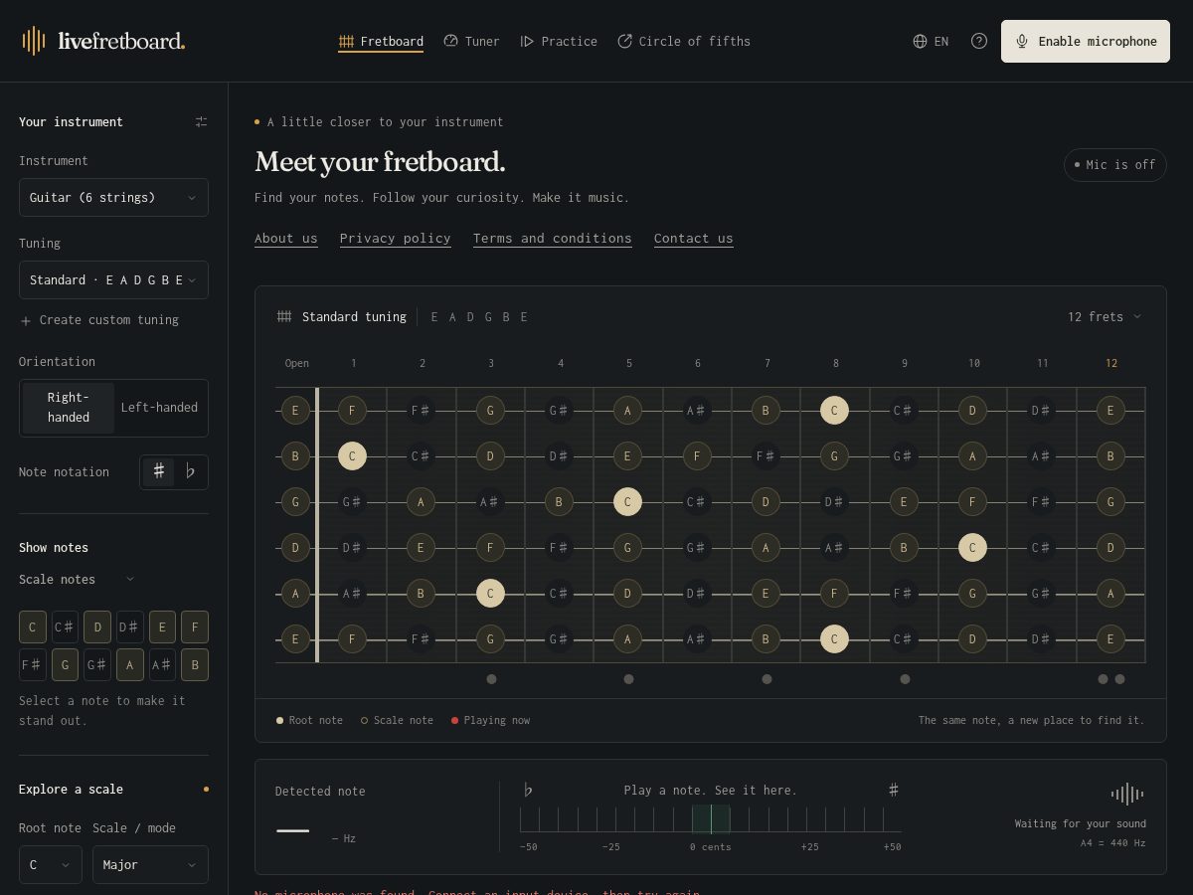Open the Contact us link

[694, 239]
